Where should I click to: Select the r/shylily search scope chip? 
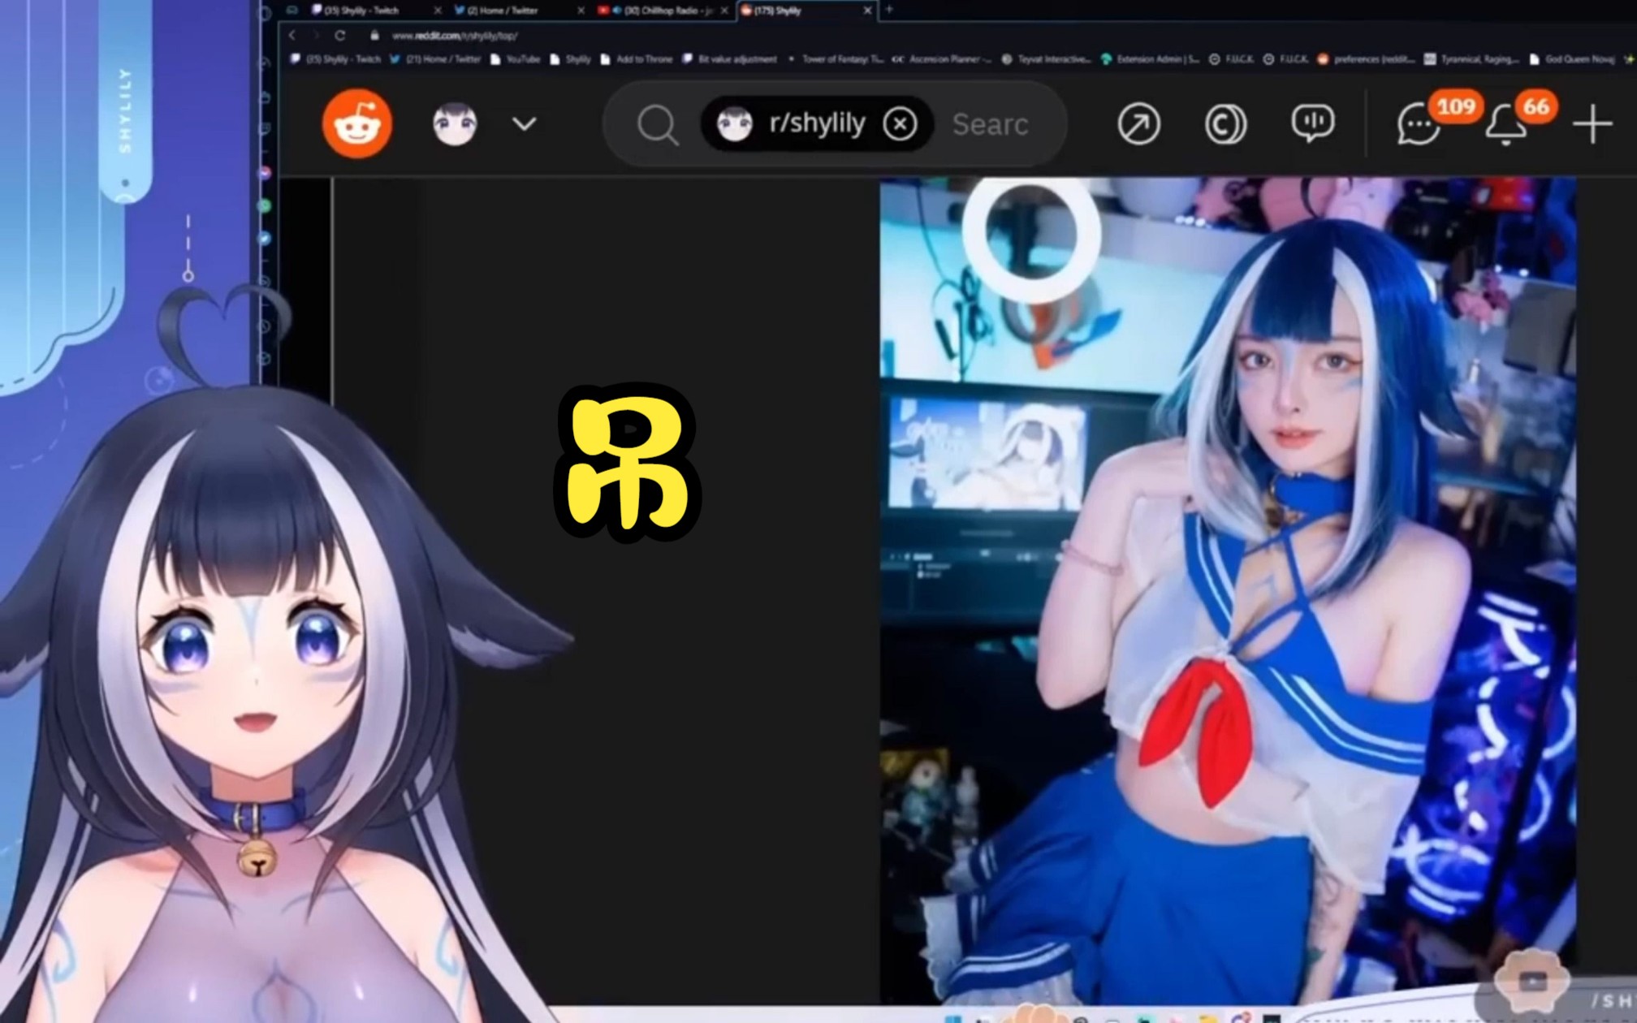[x=816, y=124]
